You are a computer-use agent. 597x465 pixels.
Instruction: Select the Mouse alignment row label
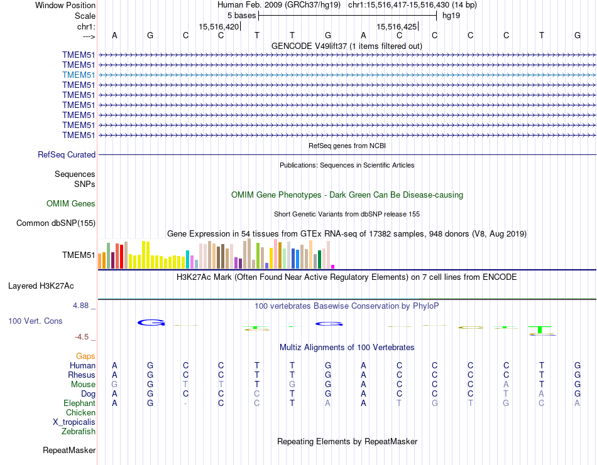tap(83, 385)
